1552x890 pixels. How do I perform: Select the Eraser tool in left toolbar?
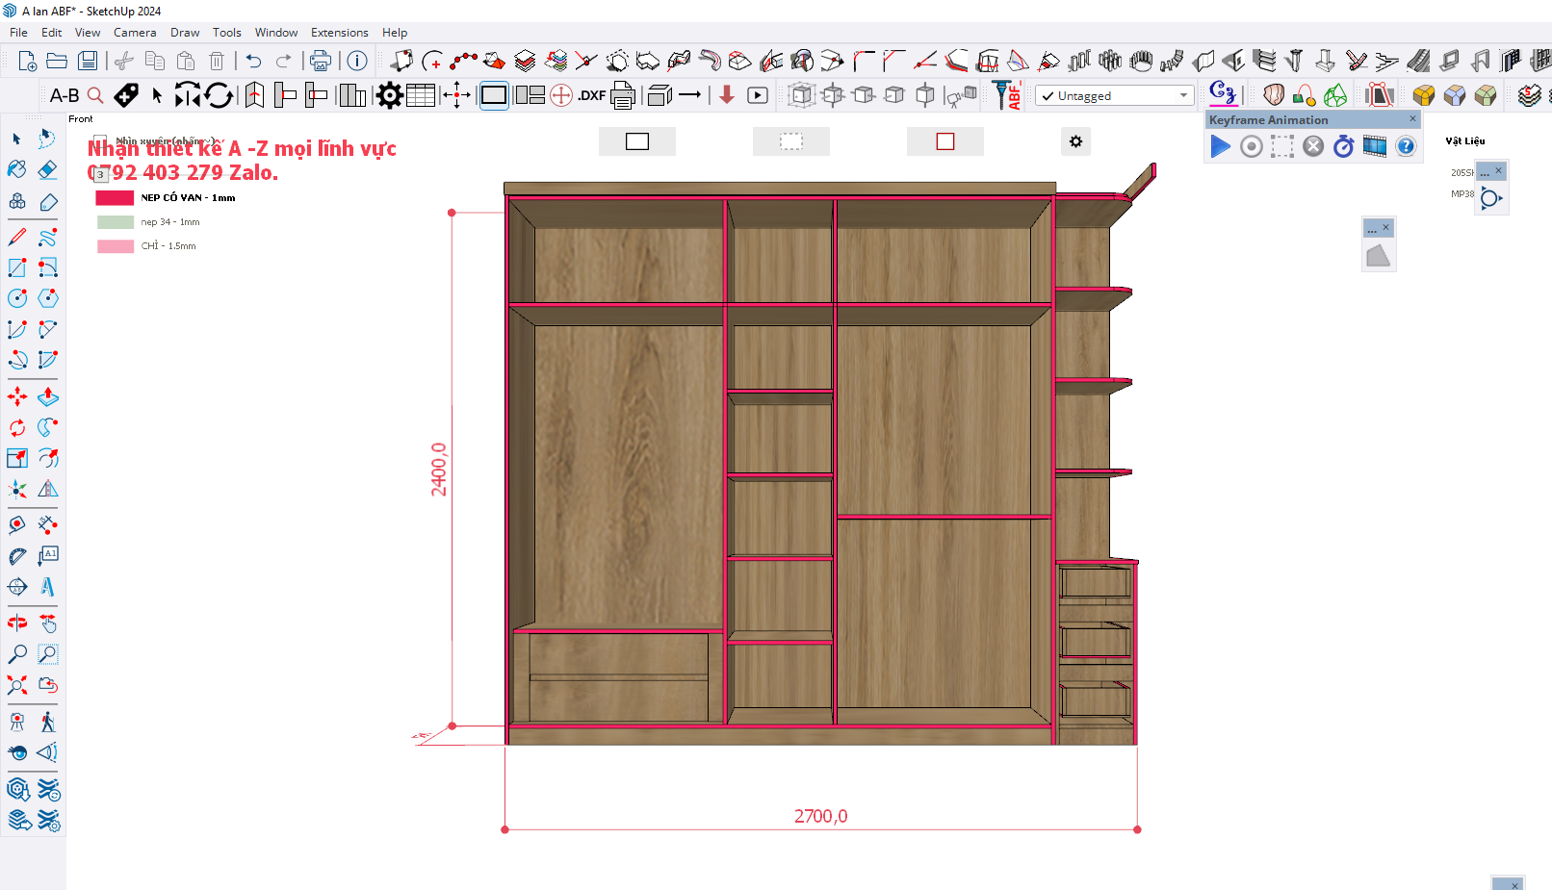pos(47,170)
